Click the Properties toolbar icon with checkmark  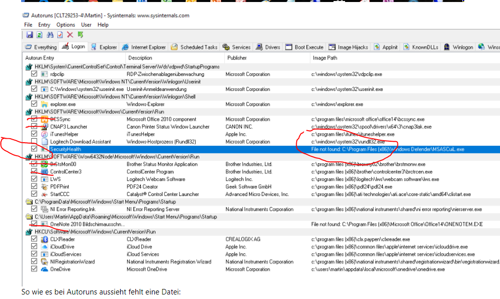point(60,35)
